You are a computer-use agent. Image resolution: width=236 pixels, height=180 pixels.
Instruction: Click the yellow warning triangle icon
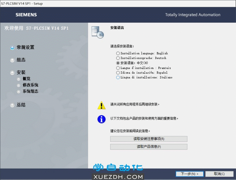[102, 105]
